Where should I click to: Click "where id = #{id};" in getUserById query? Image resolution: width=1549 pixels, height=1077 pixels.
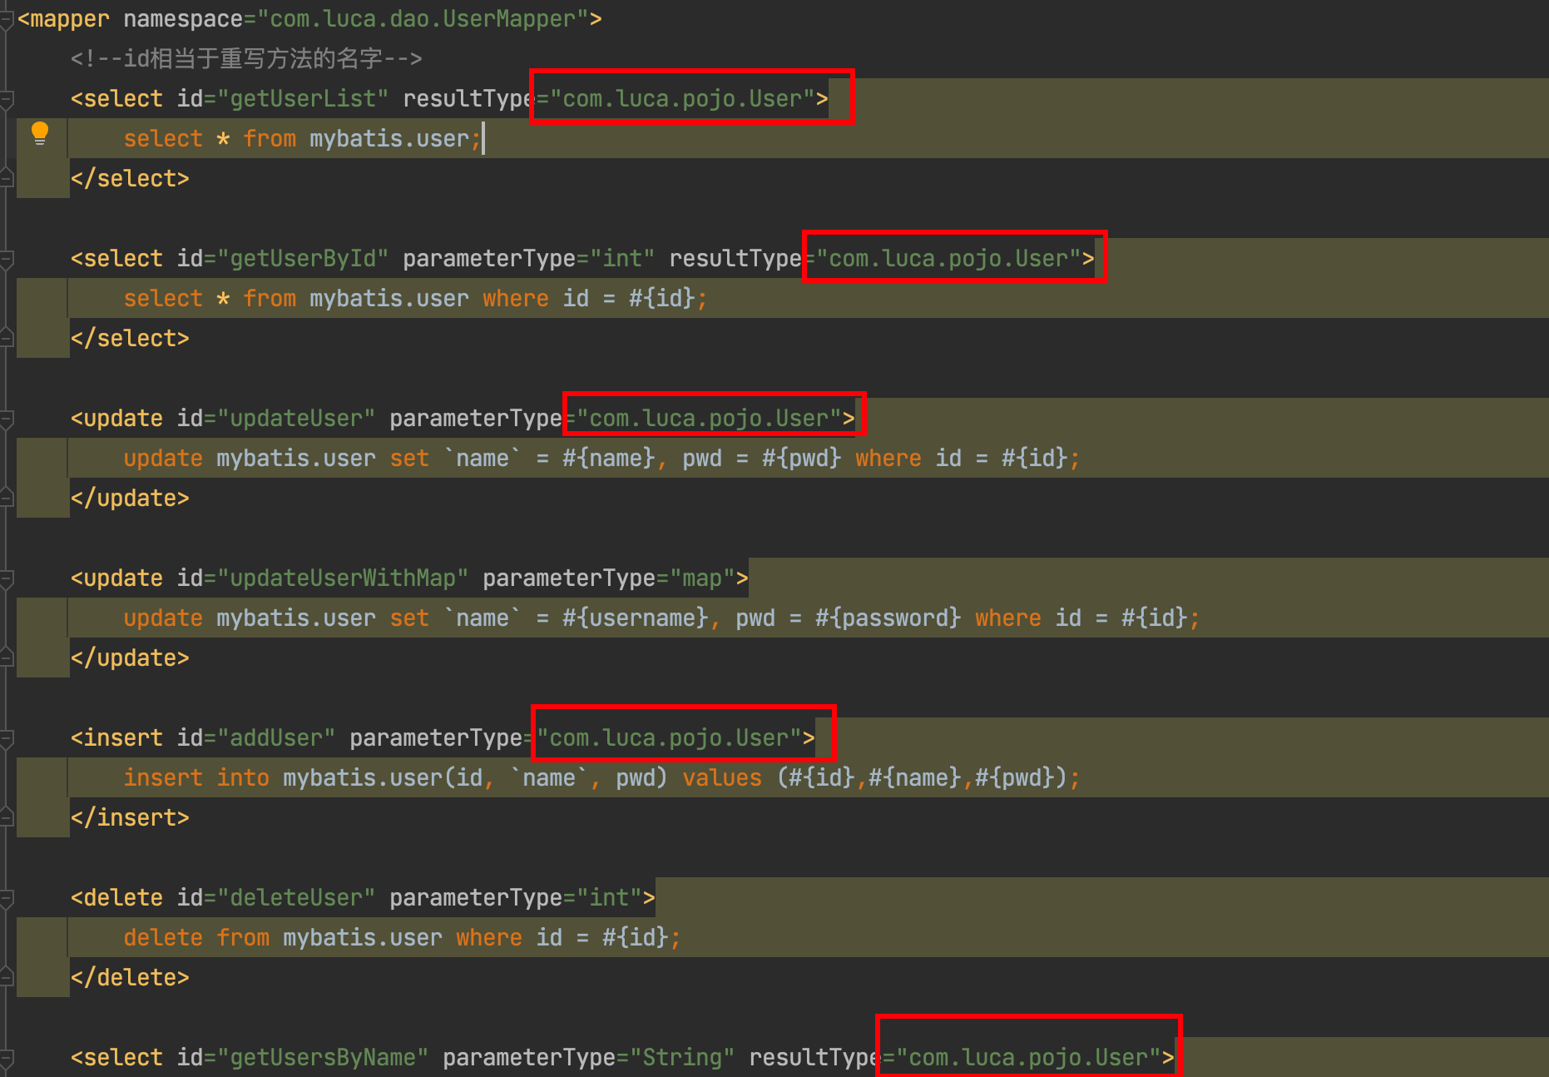[595, 299]
